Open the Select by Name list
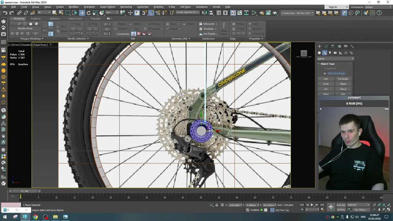 [x=61, y=13]
